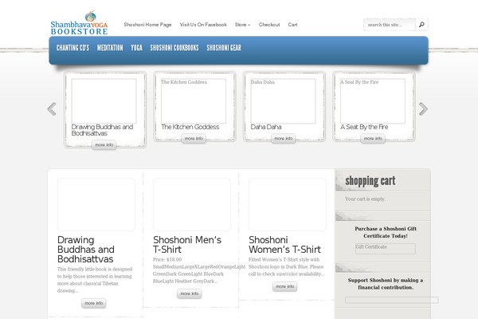Select the Shoshoni Cookbooks category
This screenshot has width=478, height=319.
point(174,48)
